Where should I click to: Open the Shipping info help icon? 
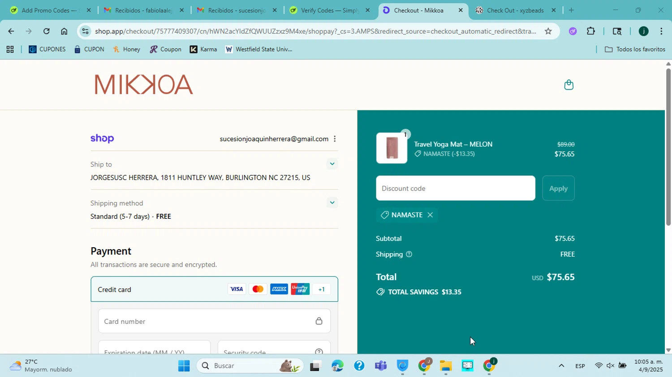(409, 254)
